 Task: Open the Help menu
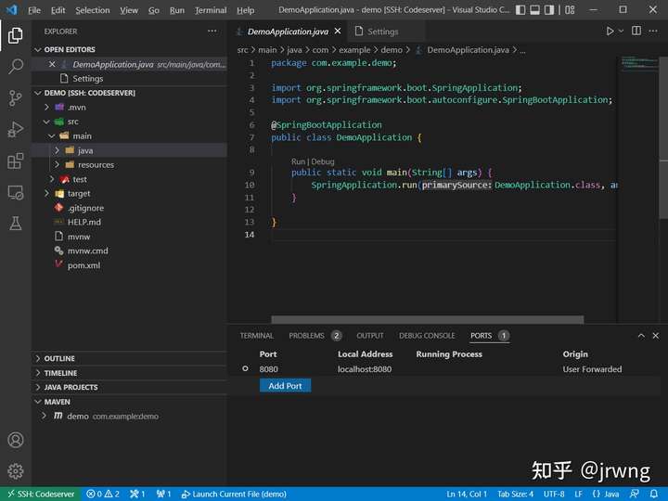245,10
